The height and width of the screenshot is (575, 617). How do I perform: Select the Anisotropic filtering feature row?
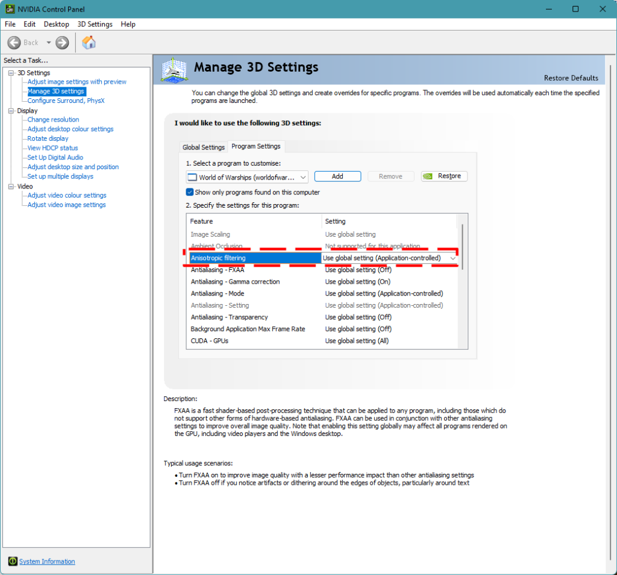(x=255, y=258)
